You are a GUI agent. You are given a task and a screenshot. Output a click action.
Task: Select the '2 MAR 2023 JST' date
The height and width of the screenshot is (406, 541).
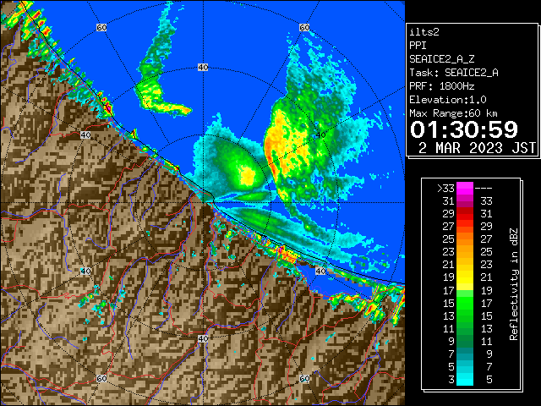pyautogui.click(x=477, y=148)
